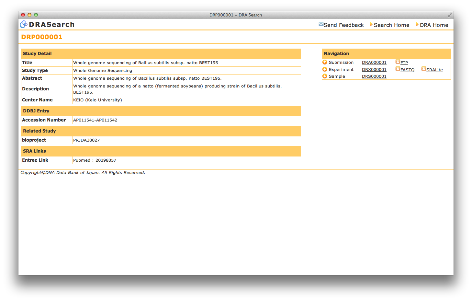Viewport: 472px width, 301px height.
Task: Click the Description value about fermented soybeans
Action: click(x=177, y=89)
